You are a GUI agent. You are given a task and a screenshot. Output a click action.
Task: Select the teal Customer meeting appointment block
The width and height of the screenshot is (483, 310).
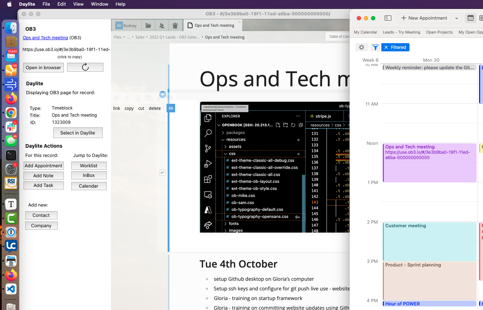[x=429, y=241]
